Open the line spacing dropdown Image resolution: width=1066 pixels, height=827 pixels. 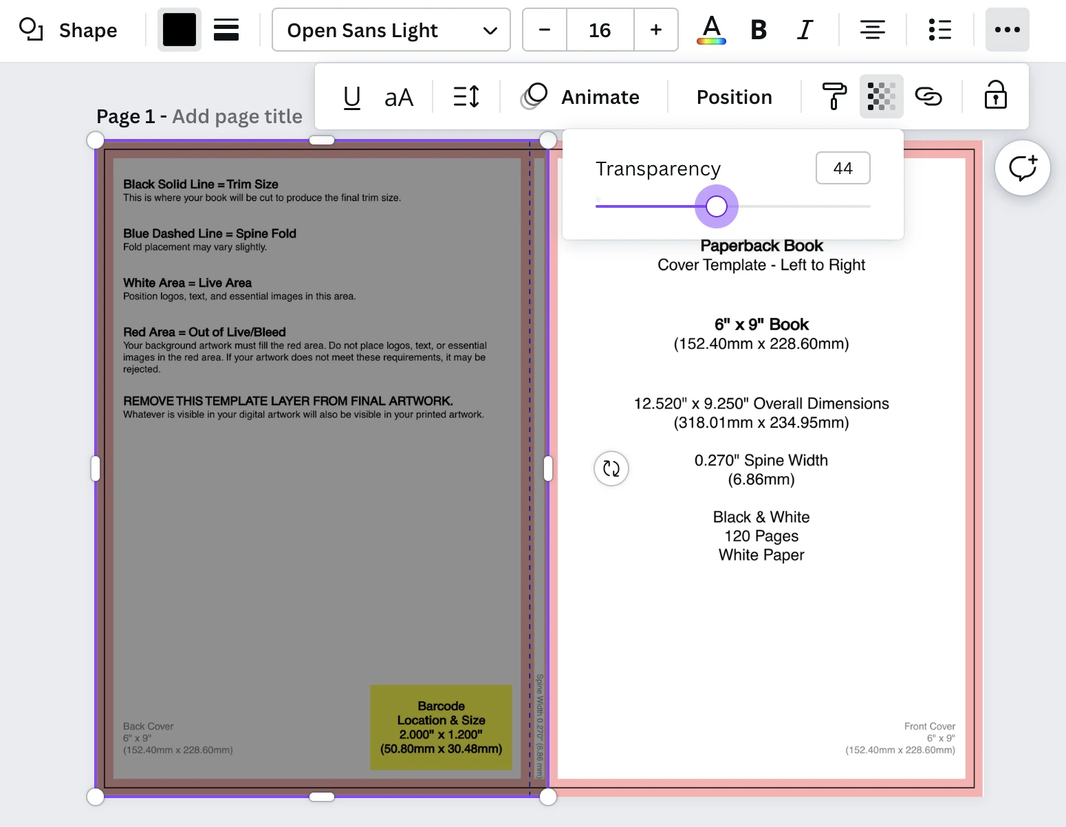click(x=465, y=96)
